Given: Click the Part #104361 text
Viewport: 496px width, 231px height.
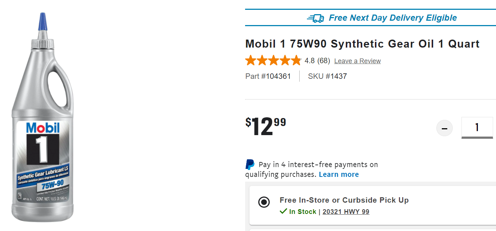Looking at the screenshot, I should (268, 76).
